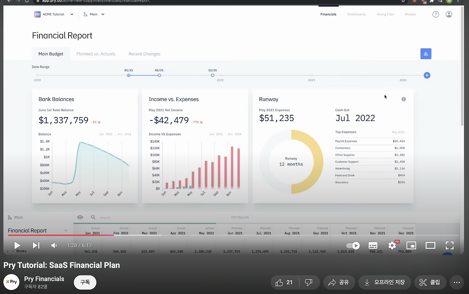
Task: Click the red video progress bar
Action: (x=60, y=235)
